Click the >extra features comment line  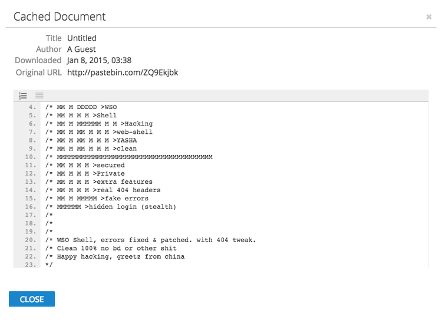click(x=99, y=182)
